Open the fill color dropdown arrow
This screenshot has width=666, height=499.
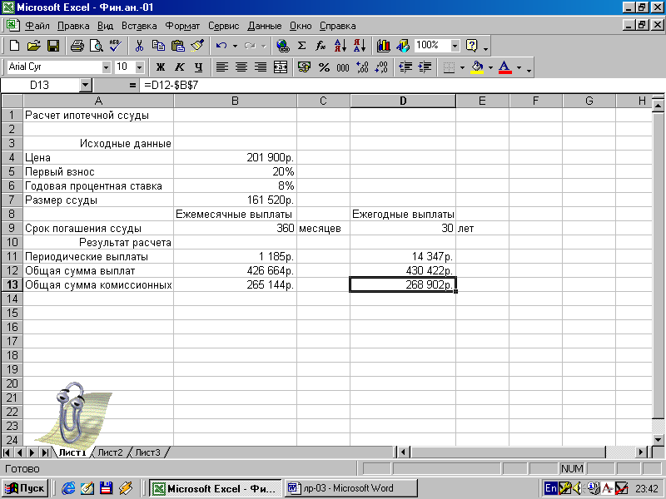[490, 67]
